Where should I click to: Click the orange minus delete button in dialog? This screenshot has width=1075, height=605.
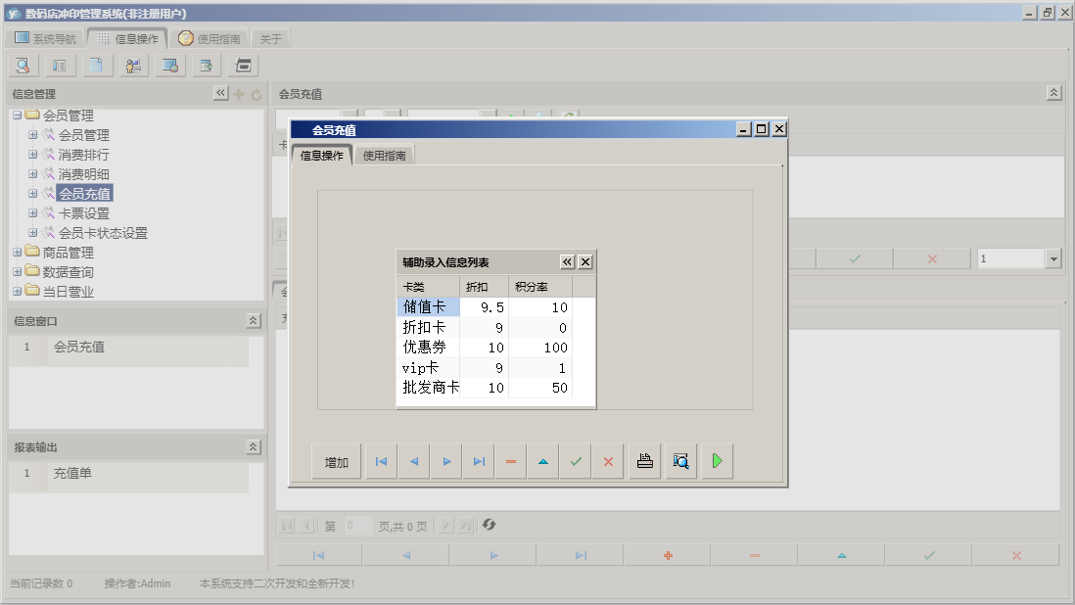511,461
